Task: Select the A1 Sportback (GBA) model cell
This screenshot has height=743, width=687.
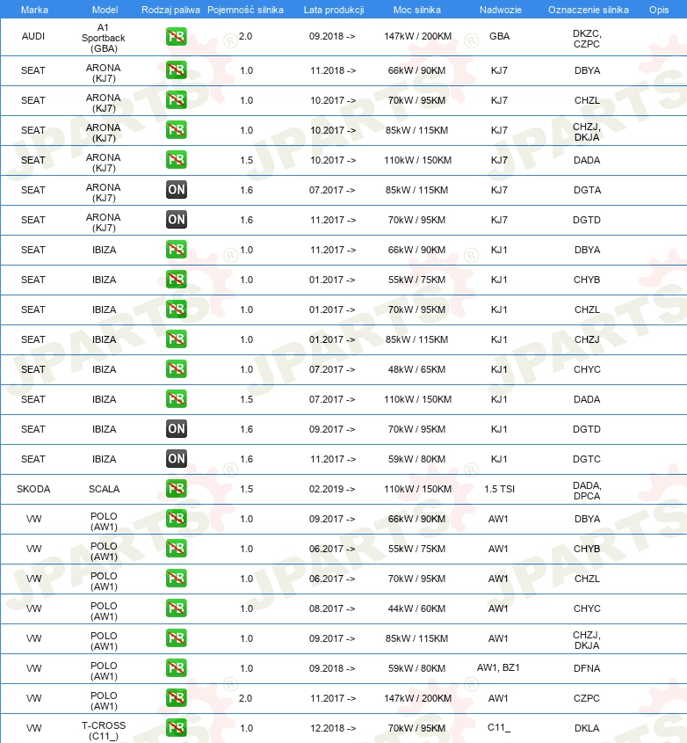Action: 103,38
